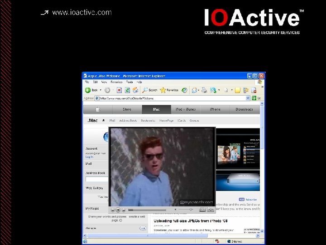Open the iCards link in .Mac bar
Image resolution: width=326 pixels, height=245 pixels.
tap(182, 120)
